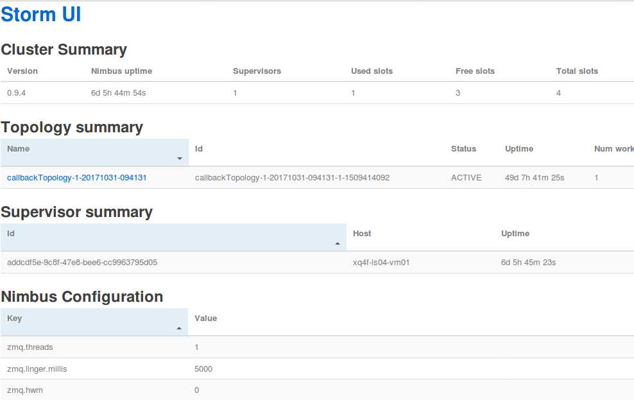Select version value 0.9.4
This screenshot has width=634, height=400.
click(16, 93)
